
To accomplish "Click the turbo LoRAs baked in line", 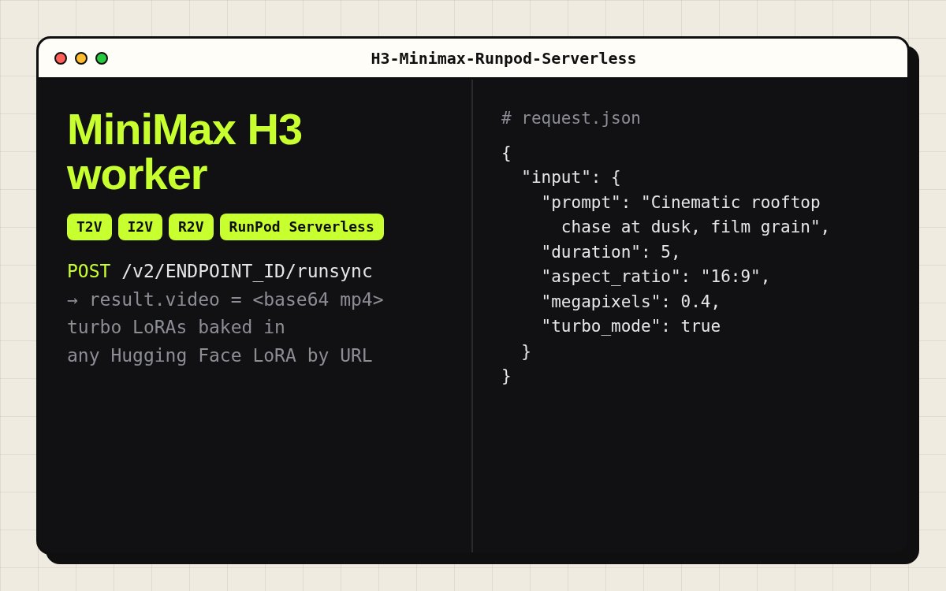I will click(x=176, y=327).
